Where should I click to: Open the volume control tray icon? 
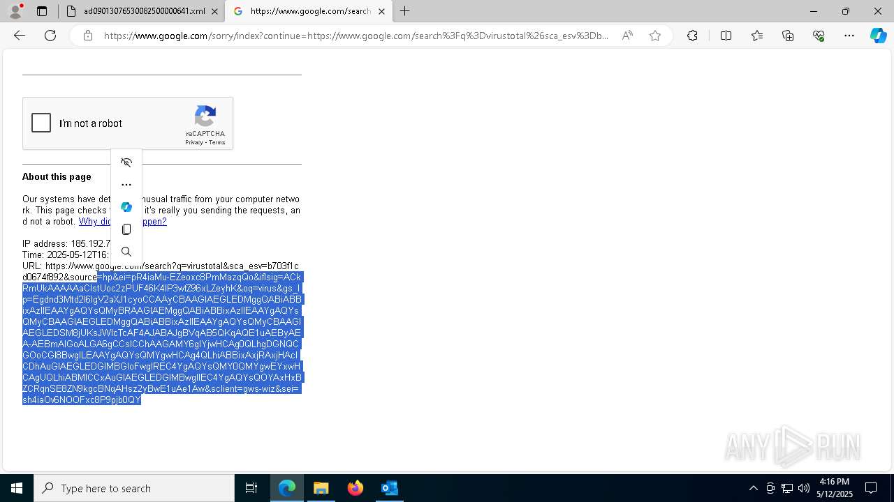804,488
